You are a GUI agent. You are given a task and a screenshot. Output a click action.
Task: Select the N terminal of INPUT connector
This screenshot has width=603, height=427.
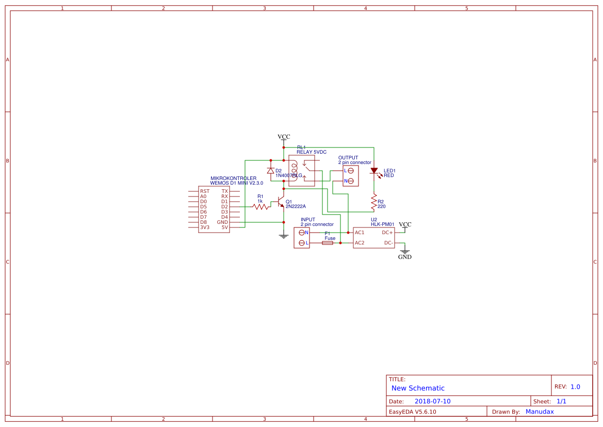[302, 233]
